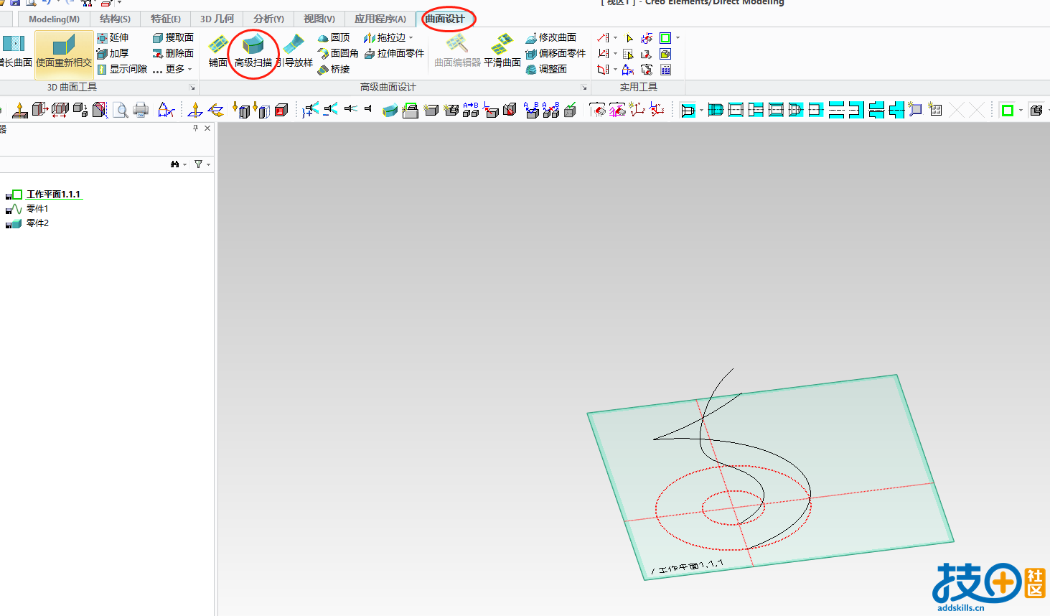Open the 分析(Y) tab

(268, 19)
